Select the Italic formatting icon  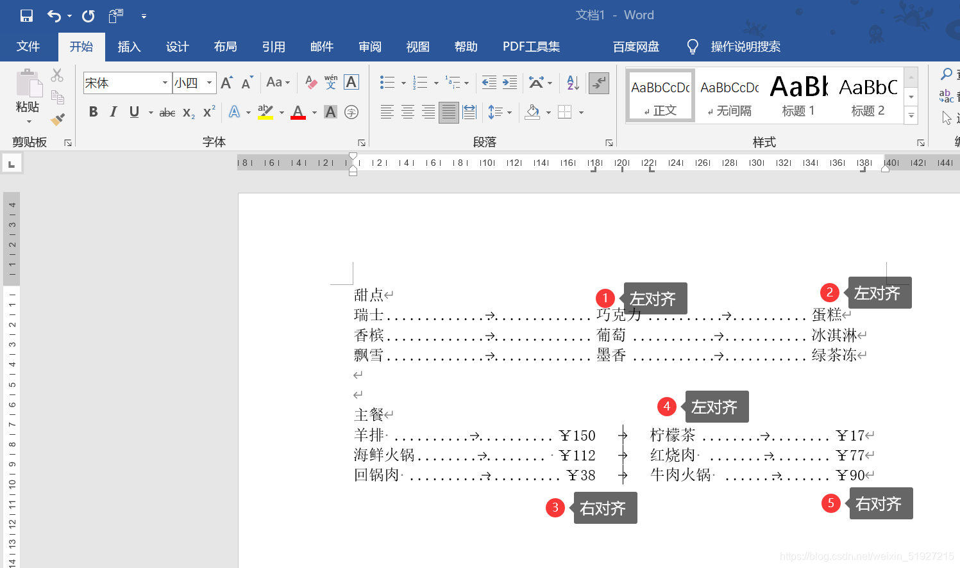pos(114,112)
